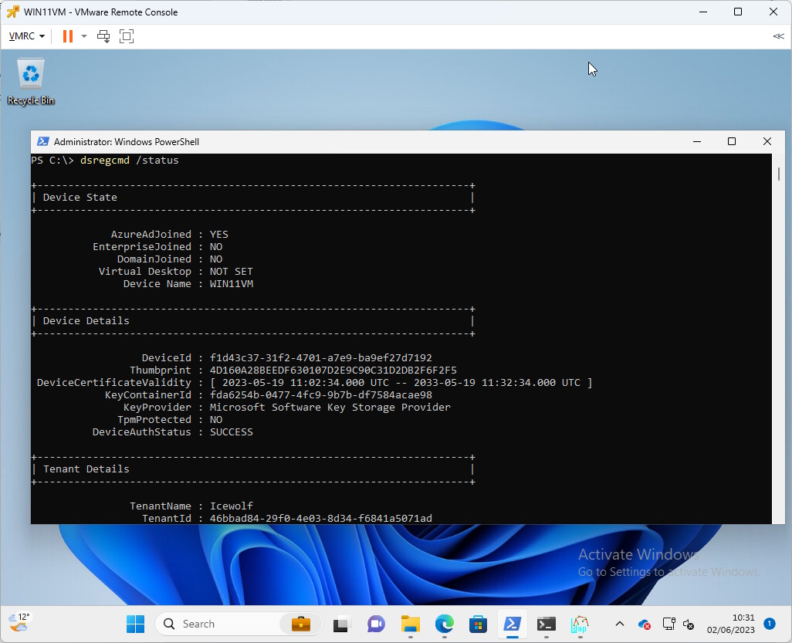The width and height of the screenshot is (792, 643).
Task: Open the Windows Start menu
Action: (135, 624)
